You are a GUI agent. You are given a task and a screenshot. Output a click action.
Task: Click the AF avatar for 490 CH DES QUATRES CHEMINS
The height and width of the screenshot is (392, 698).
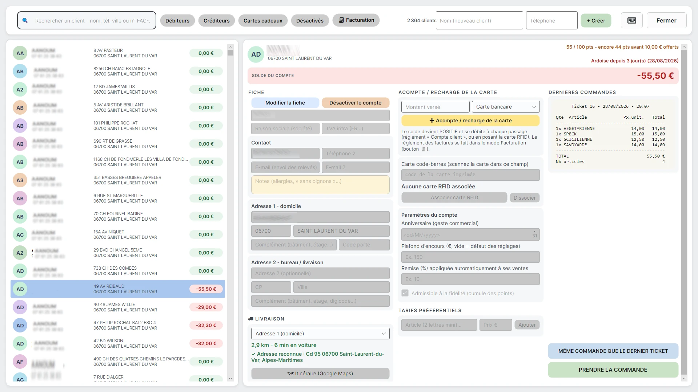[20, 362]
